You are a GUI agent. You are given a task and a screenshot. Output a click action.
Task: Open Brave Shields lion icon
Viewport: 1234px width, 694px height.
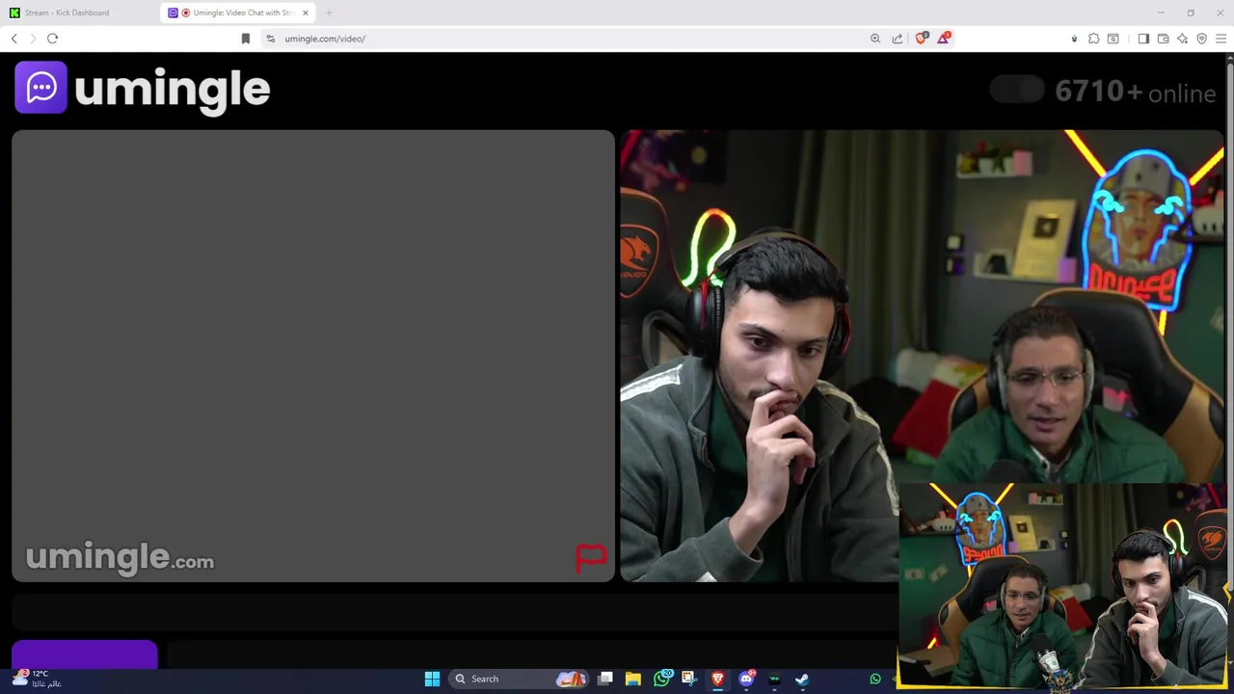point(922,38)
